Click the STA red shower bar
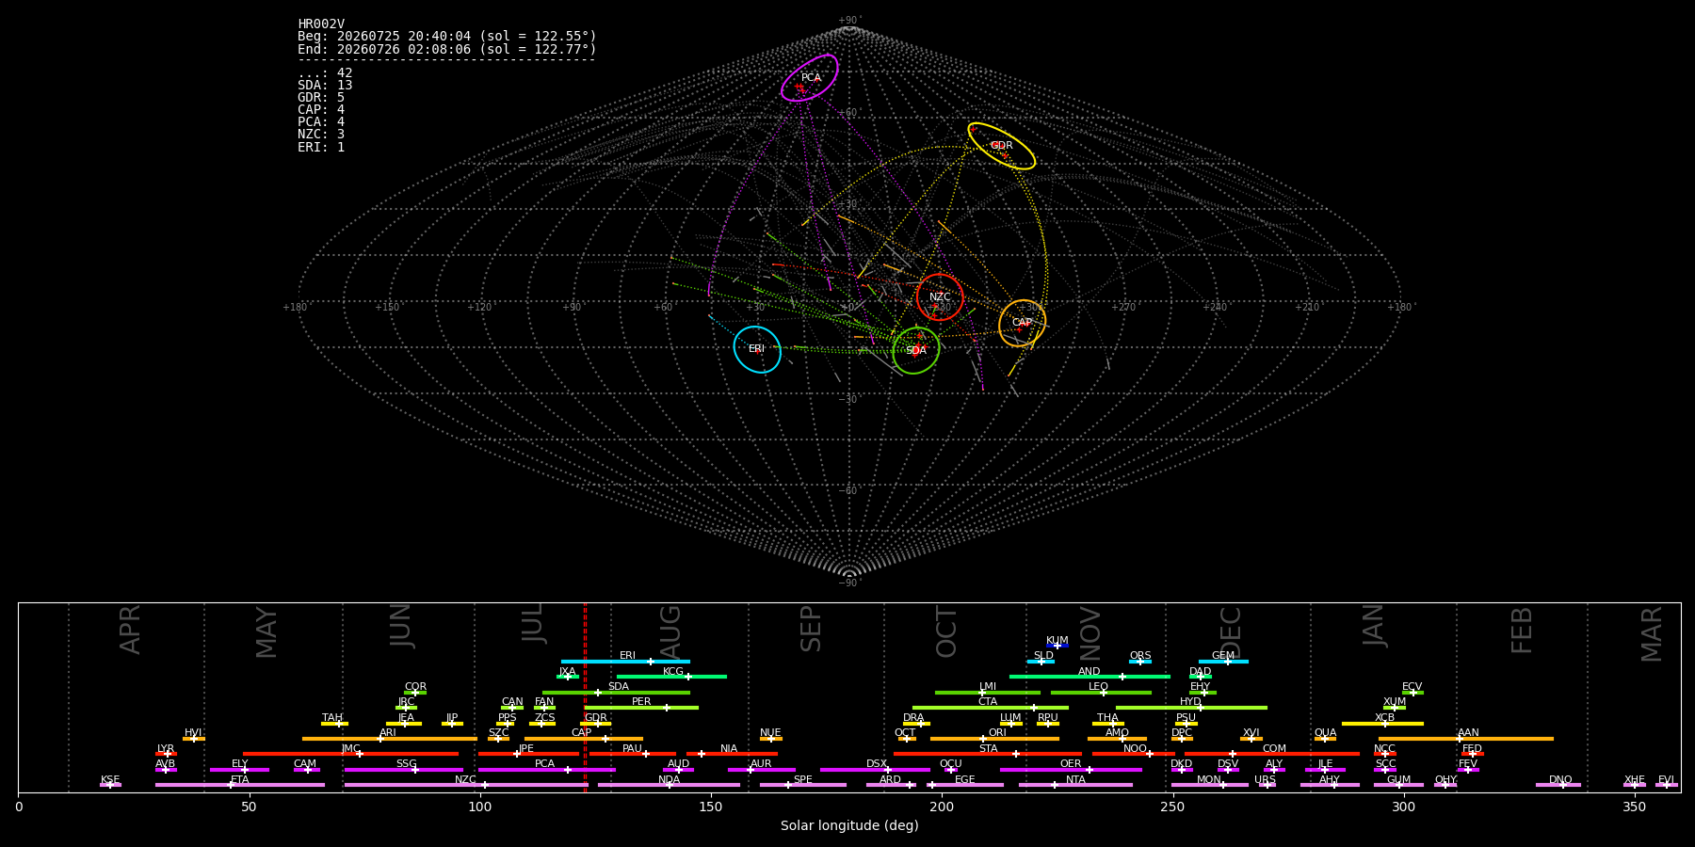Viewport: 1695px width, 847px height. [x=988, y=754]
